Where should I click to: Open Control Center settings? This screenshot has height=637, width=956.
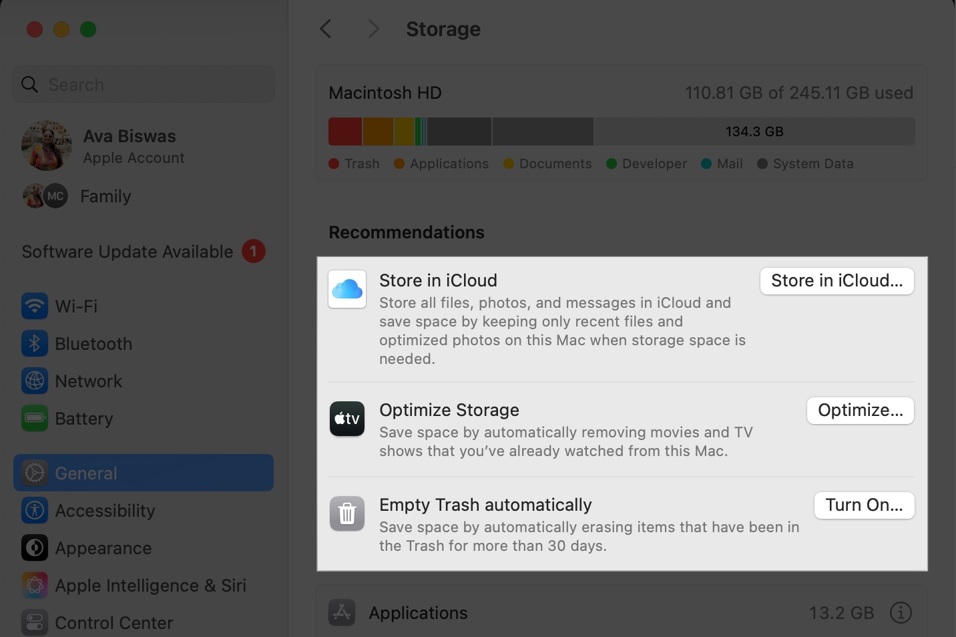113,622
